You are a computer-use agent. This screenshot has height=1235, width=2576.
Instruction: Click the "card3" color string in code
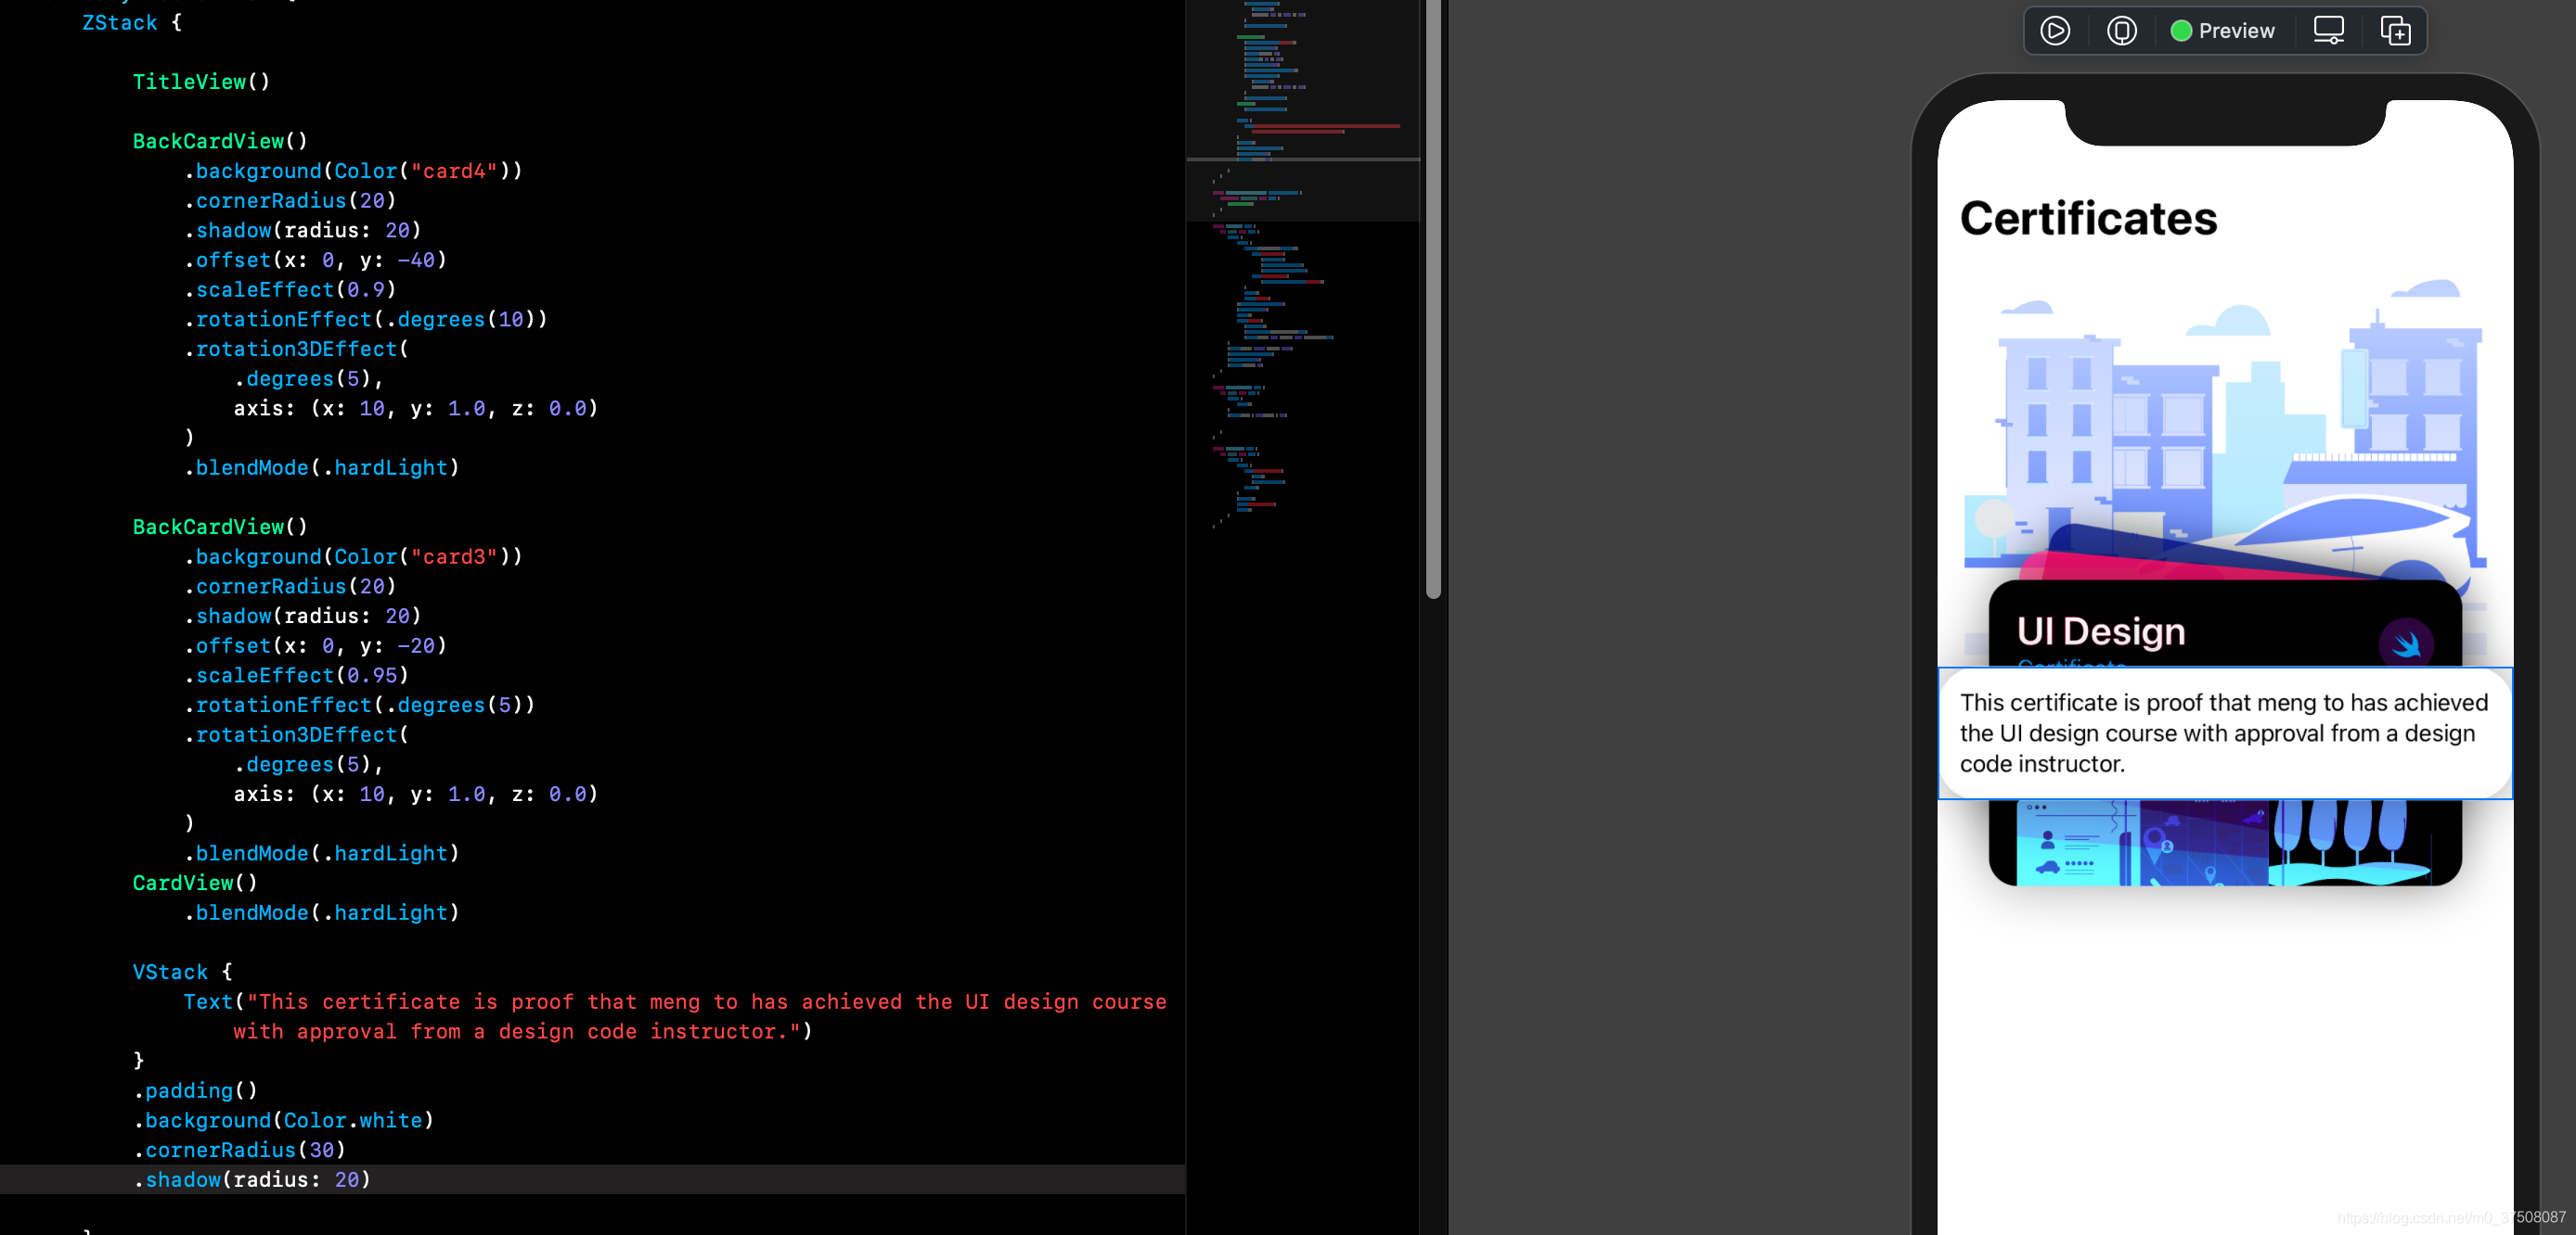pos(453,556)
